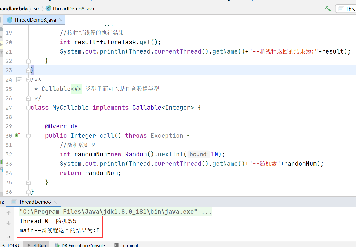Toggle rendered doc comment icon at line 24

(x=19, y=79)
